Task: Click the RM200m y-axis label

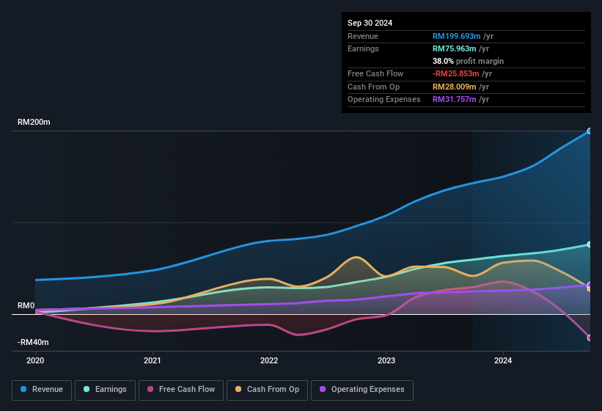Action: pos(34,122)
